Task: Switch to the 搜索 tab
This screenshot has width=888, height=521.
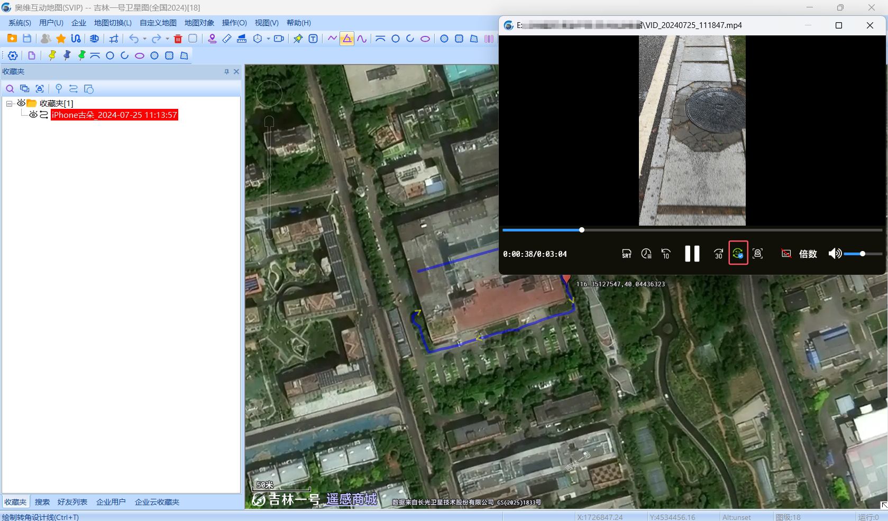Action: pyautogui.click(x=42, y=502)
